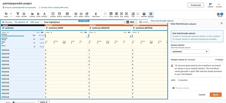Open the Duplicates tool
This screenshot has width=226, height=103.
(67, 15)
